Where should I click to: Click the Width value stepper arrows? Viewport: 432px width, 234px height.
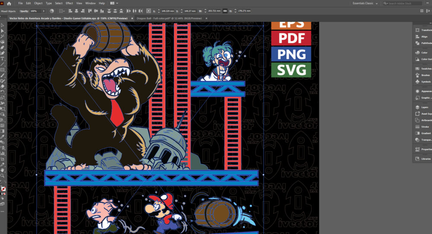point(205,11)
